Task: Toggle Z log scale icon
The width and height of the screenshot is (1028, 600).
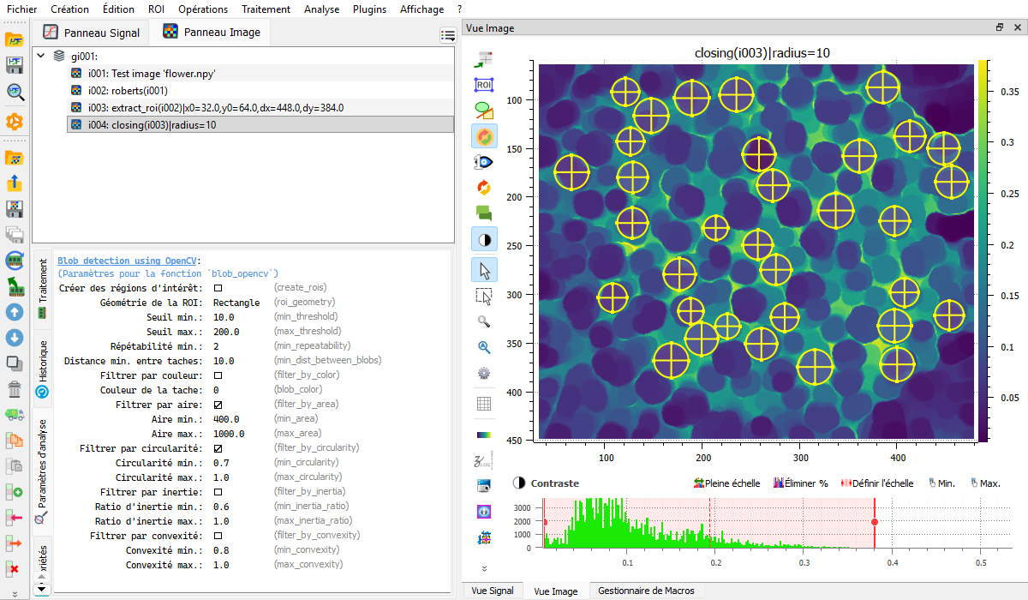Action: tap(484, 462)
